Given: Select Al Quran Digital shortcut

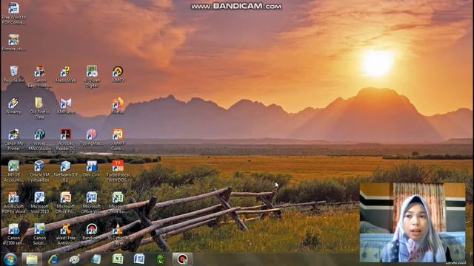Looking at the screenshot, I should tap(92, 77).
